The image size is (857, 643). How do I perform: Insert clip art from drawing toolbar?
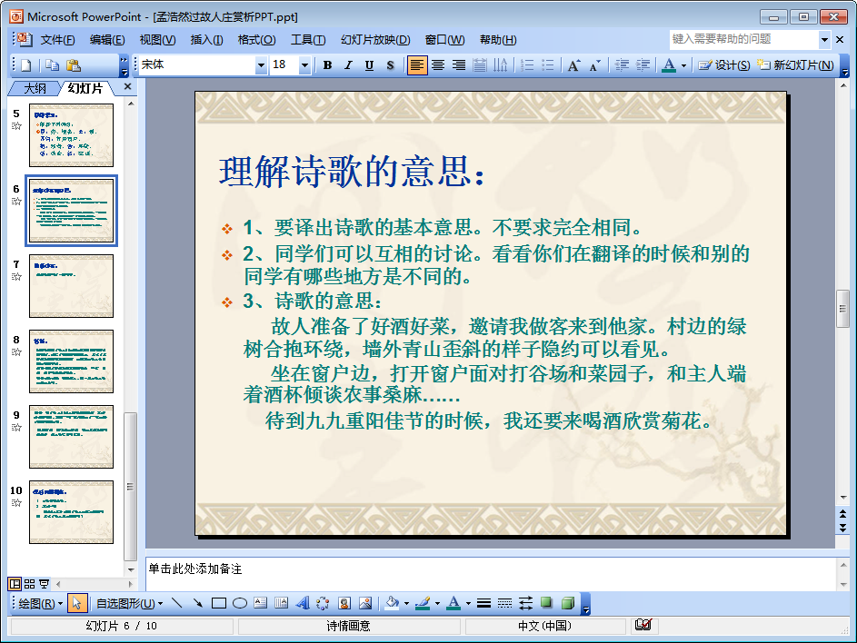click(x=344, y=603)
